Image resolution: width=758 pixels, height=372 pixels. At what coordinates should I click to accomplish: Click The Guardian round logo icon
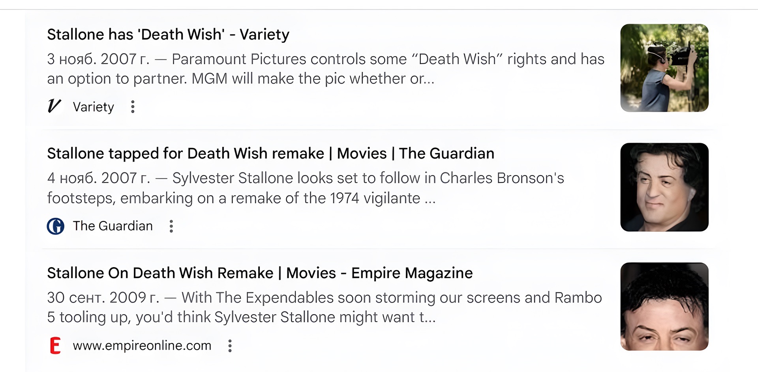click(56, 226)
